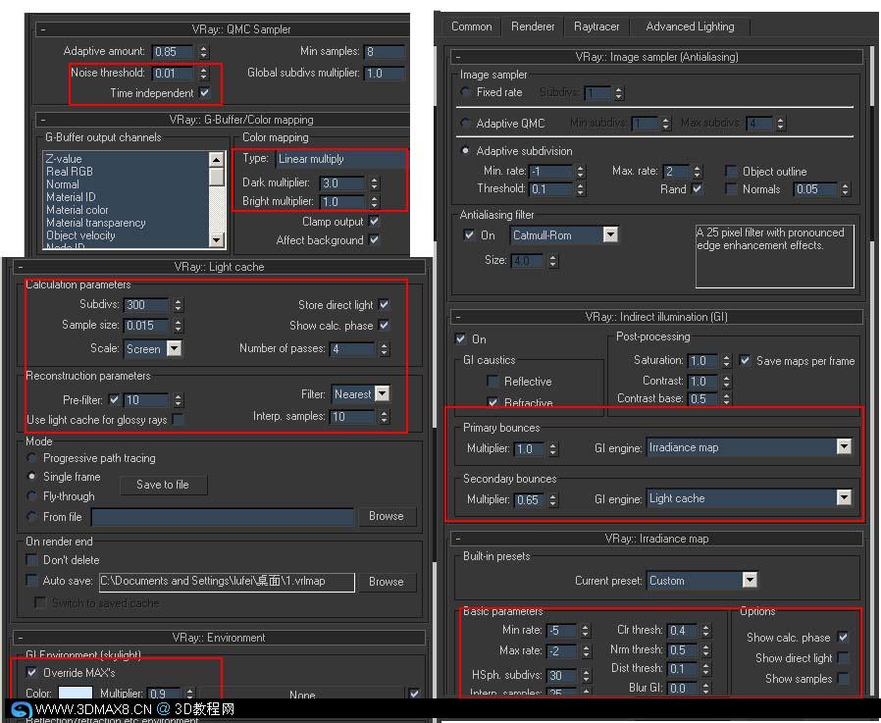Click the Light cache Subdivs field

tap(145, 305)
